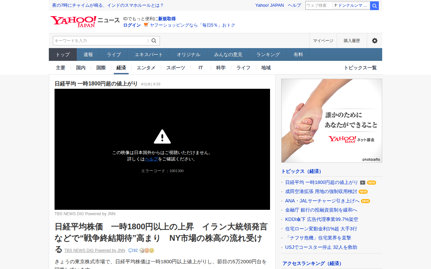431x269 pixels.
Task: Select the ライフ category
Action: click(x=243, y=68)
